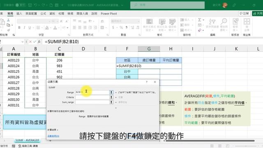The image size is (263, 148).
Task: Click the Accounting currency format icon
Action: pyautogui.click(x=113, y=28)
